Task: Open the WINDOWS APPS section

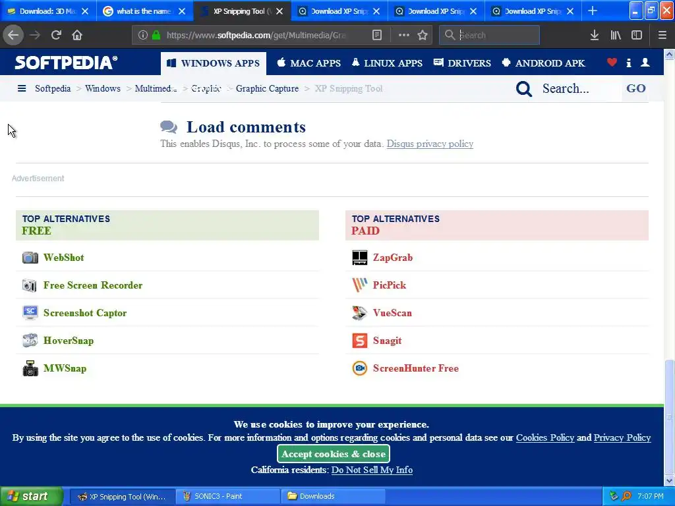Action: [x=214, y=63]
